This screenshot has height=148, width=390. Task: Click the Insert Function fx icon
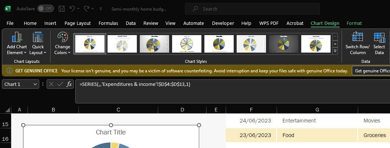click(x=69, y=84)
